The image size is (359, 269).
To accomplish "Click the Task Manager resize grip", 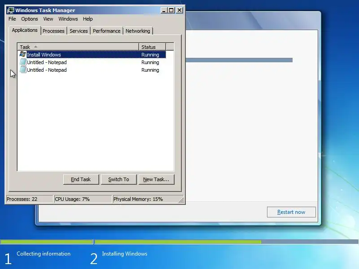I will (181, 200).
